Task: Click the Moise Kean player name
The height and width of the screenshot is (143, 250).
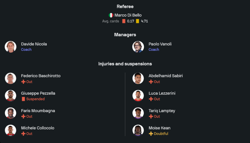Action: (159, 128)
